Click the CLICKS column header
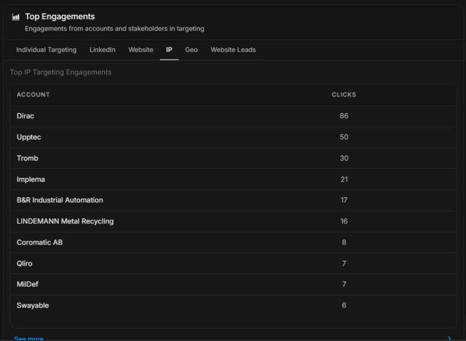The width and height of the screenshot is (466, 341). coord(344,94)
